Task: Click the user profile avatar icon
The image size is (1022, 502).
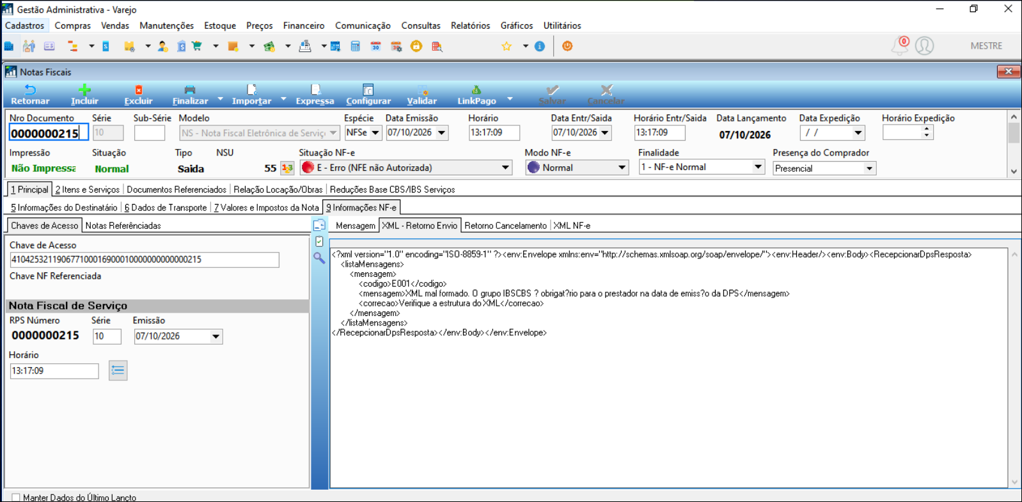Action: (x=924, y=45)
